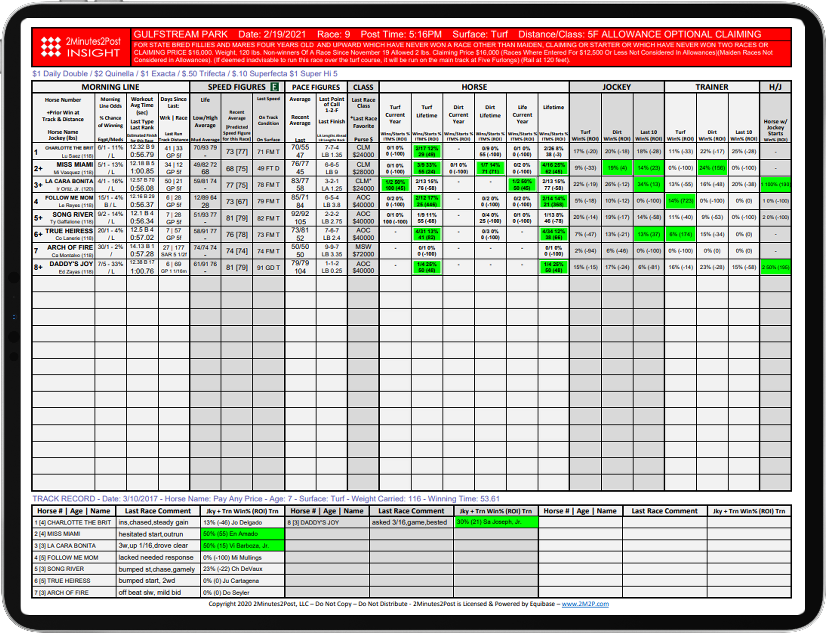
Task: Click horse name SONG RIVER in row 5+
Action: tap(73, 214)
